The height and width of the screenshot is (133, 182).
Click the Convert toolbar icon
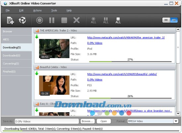point(22,20)
